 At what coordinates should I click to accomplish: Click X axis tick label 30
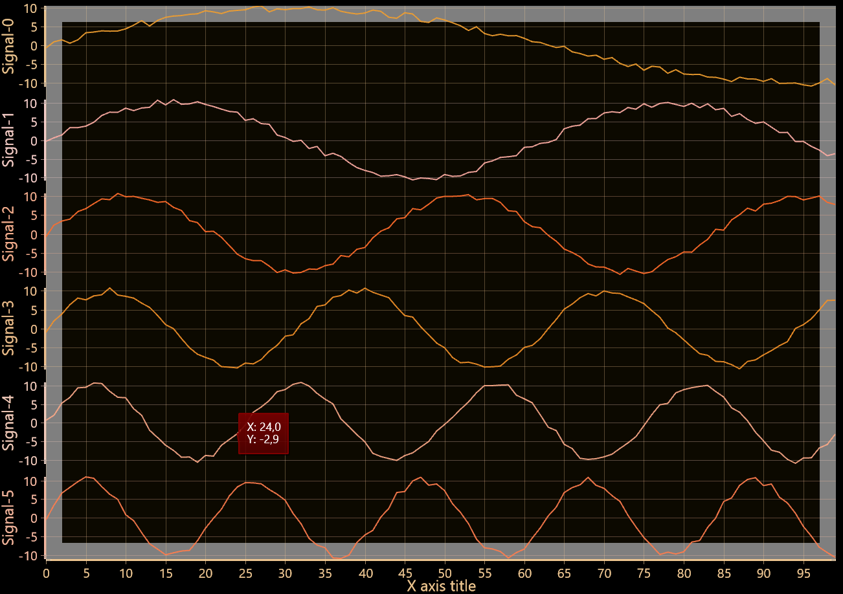coord(286,573)
